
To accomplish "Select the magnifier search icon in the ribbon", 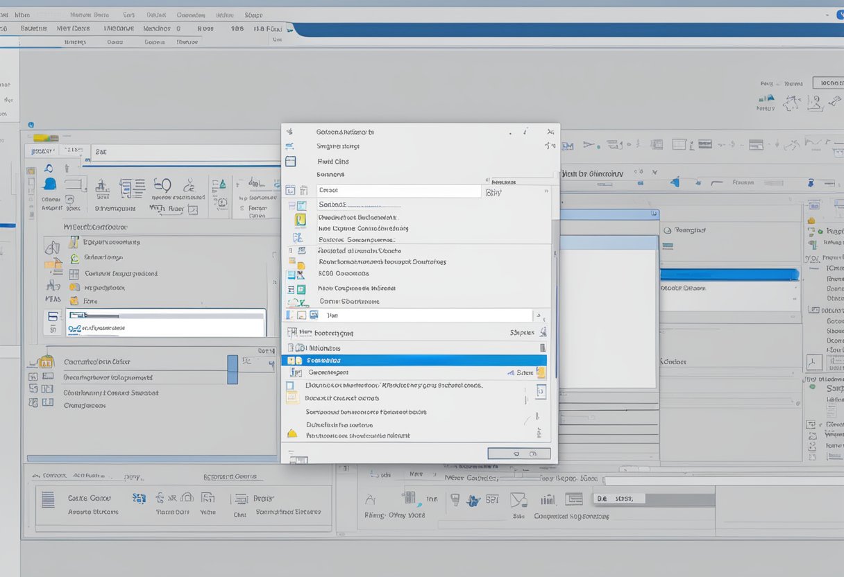I will 48,168.
